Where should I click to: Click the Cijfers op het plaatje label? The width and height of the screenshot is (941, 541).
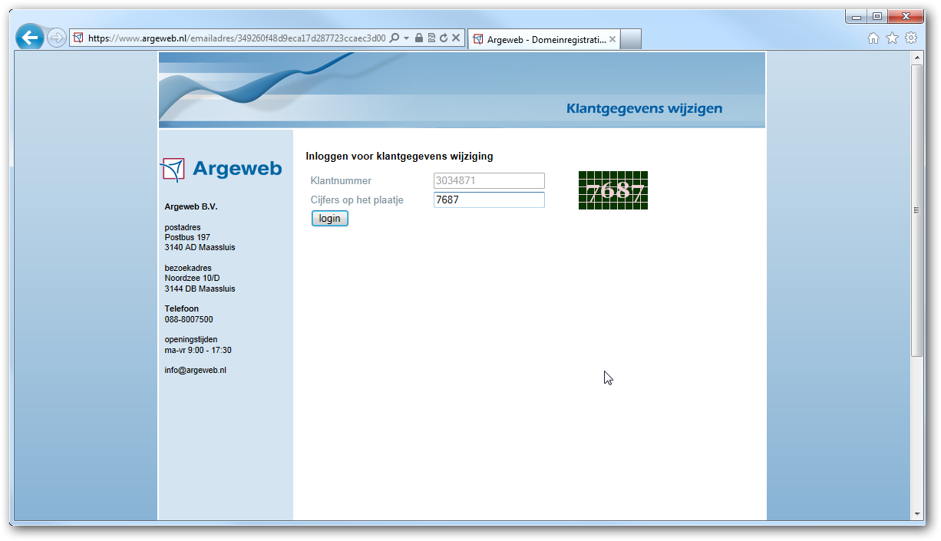click(357, 200)
